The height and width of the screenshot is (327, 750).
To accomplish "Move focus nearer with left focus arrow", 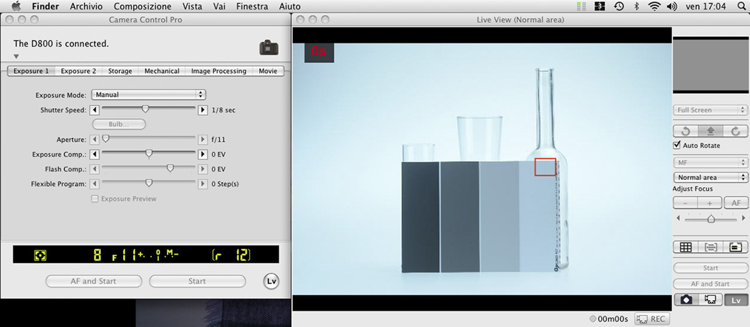I will point(678,218).
